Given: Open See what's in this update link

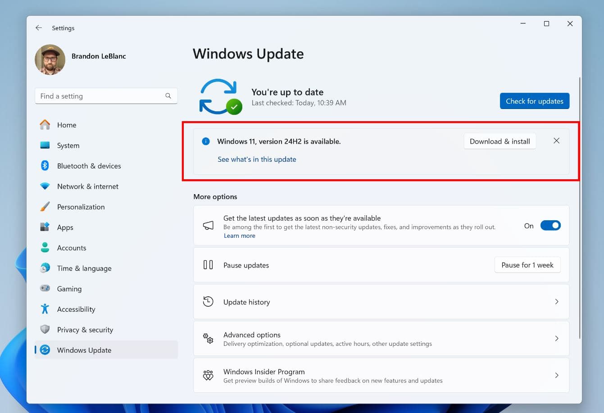Looking at the screenshot, I should point(257,159).
